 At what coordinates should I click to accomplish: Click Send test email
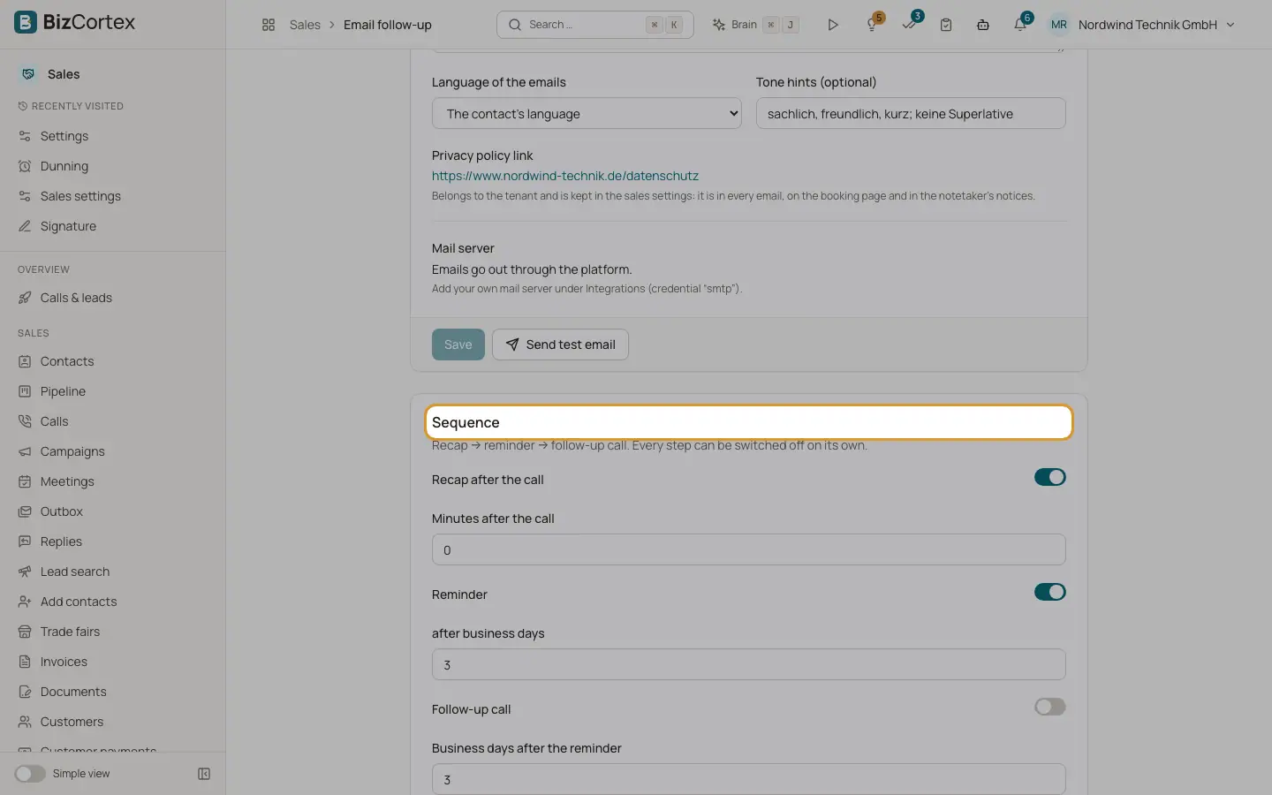560,344
